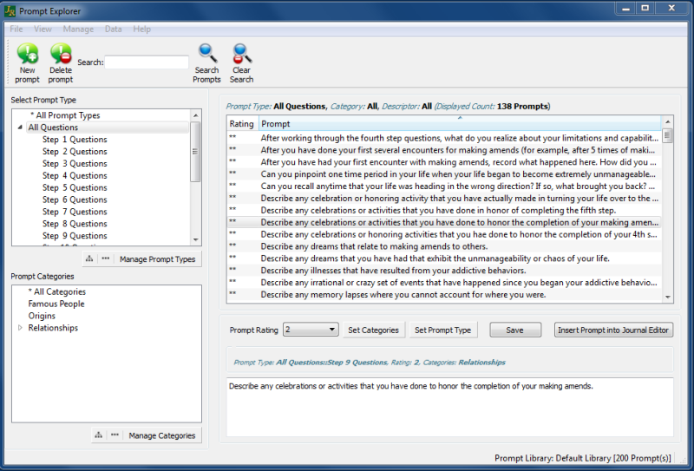Select Step 5 Questions in tree
Image resolution: width=694 pixels, height=471 pixels.
[75, 187]
